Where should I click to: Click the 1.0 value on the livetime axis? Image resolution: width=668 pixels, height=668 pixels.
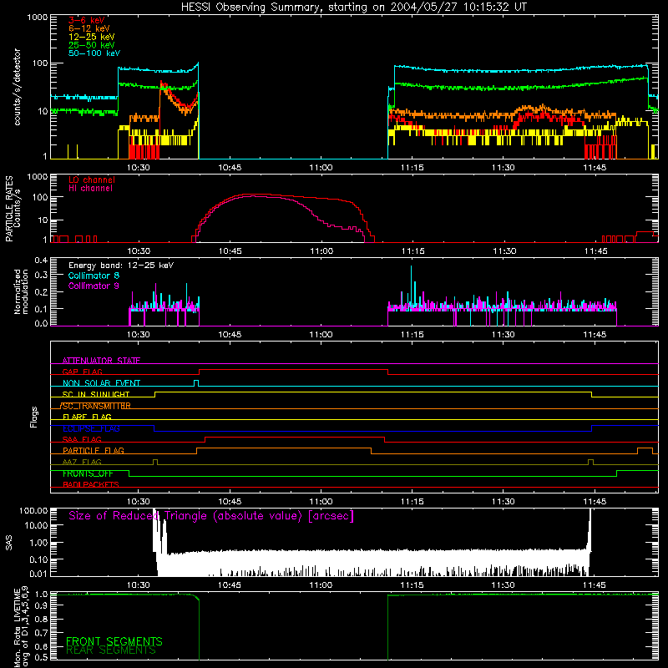[41, 595]
